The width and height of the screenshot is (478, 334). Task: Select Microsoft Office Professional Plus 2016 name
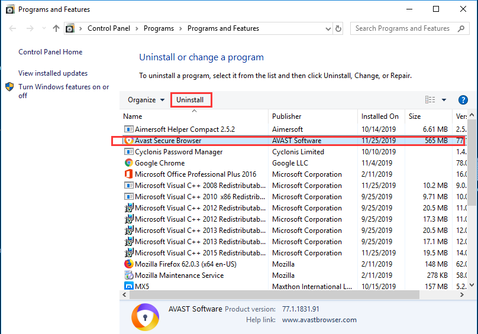tap(196, 174)
